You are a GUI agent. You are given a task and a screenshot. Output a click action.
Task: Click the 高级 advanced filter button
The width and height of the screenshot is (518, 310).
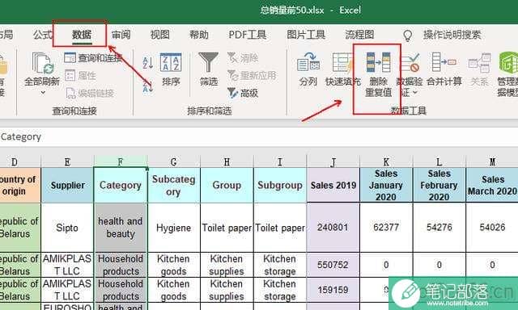(x=243, y=93)
